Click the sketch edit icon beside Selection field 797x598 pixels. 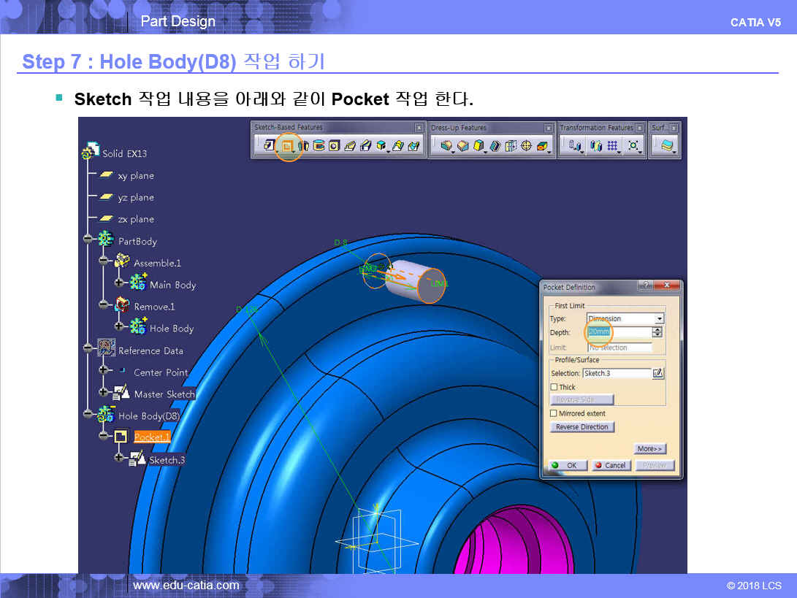(x=657, y=373)
